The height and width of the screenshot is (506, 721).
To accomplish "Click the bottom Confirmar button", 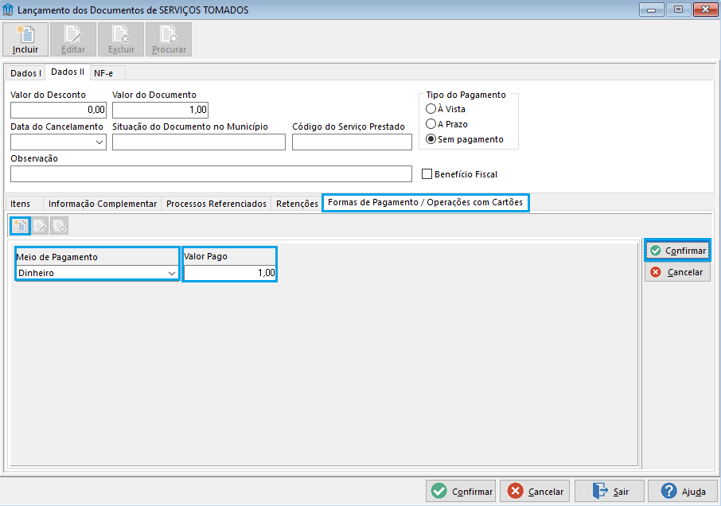I will tap(461, 492).
